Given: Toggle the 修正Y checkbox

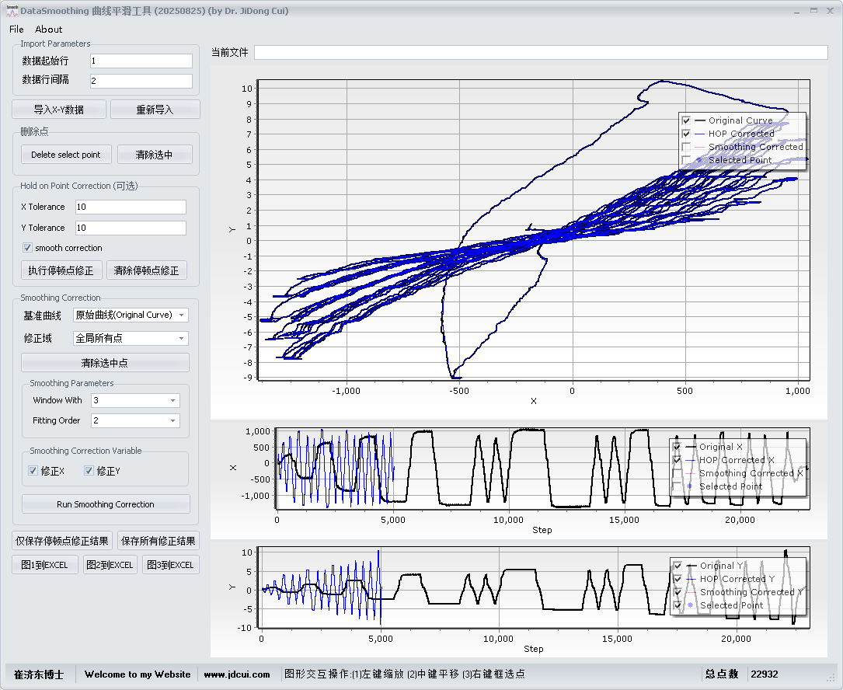Looking at the screenshot, I should [89, 471].
